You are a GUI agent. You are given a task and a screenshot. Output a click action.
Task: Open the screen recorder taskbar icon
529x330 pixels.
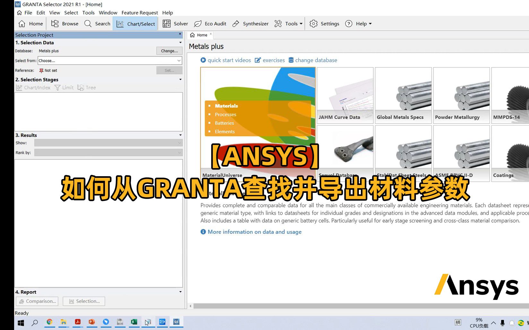pos(162,322)
